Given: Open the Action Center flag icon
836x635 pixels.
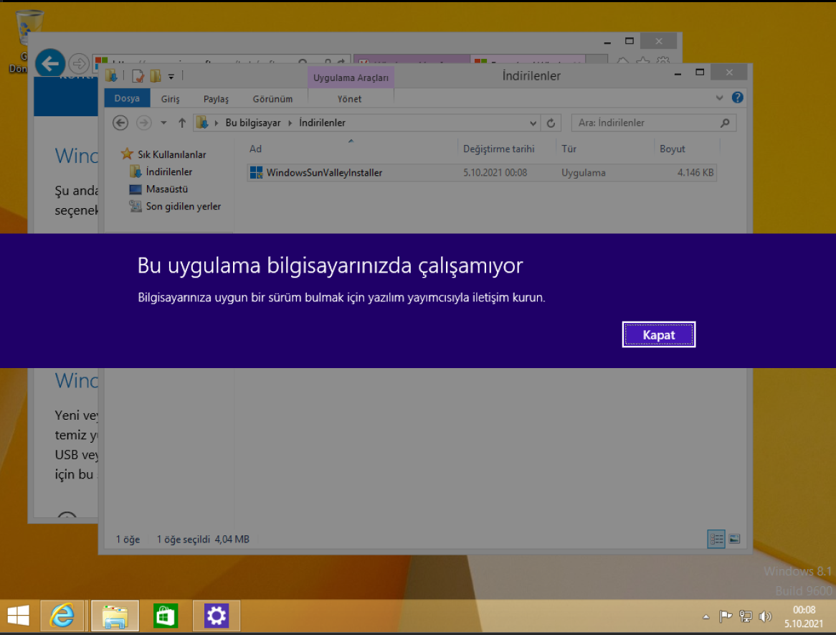Looking at the screenshot, I should 726,617.
